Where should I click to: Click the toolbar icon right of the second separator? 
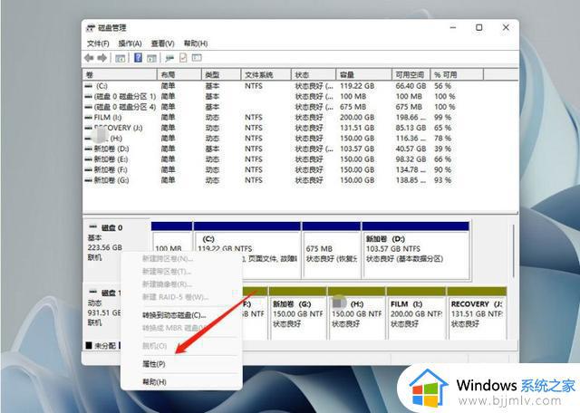tap(169, 58)
